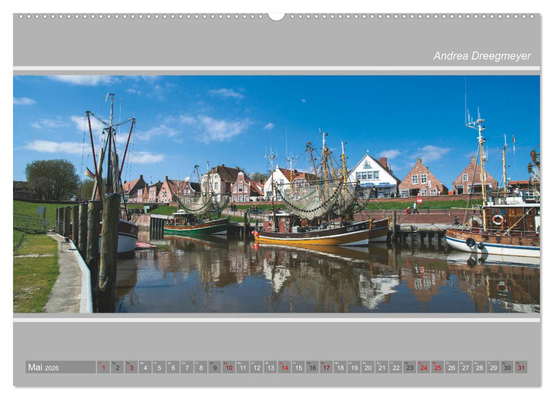Click the Mai month label
Viewport: 553px width, 399px height.
click(36, 369)
